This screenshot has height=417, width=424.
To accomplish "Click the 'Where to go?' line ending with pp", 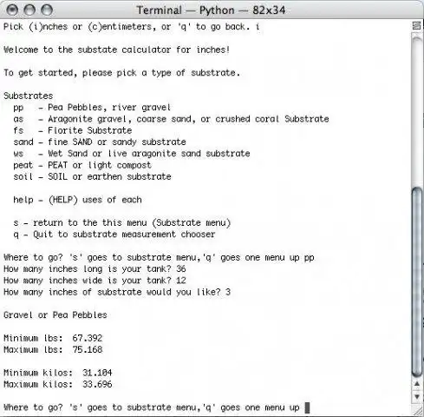I will coord(159,258).
